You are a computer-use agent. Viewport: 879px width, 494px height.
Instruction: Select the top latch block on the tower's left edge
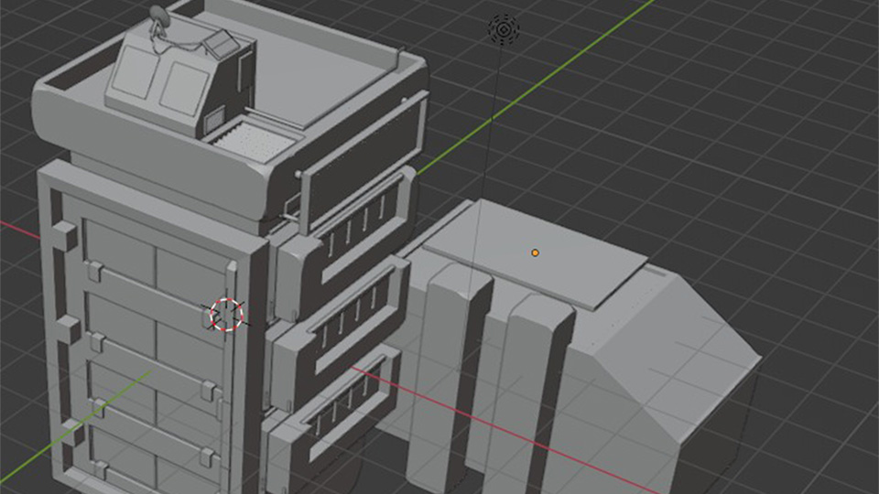coord(63,235)
